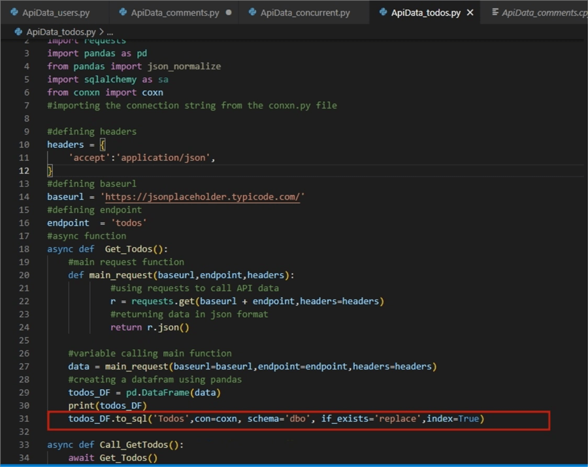Click line number 18 beside the Get_Todos definition
Viewport: 588px width, 467px height.
[x=24, y=249]
